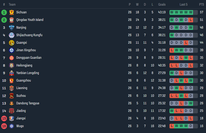206x133 pixels.
Task: Open the Dongguan Guanlian team page
Action: (29, 58)
